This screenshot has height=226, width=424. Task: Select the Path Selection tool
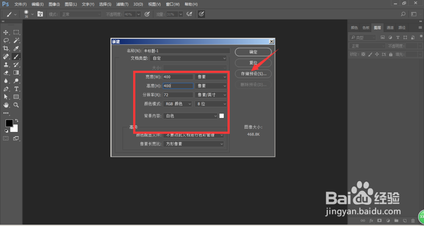click(x=6, y=97)
